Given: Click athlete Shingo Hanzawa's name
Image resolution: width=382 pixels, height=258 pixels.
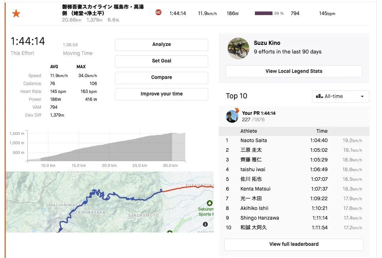Looking at the screenshot, I should tap(260, 218).
